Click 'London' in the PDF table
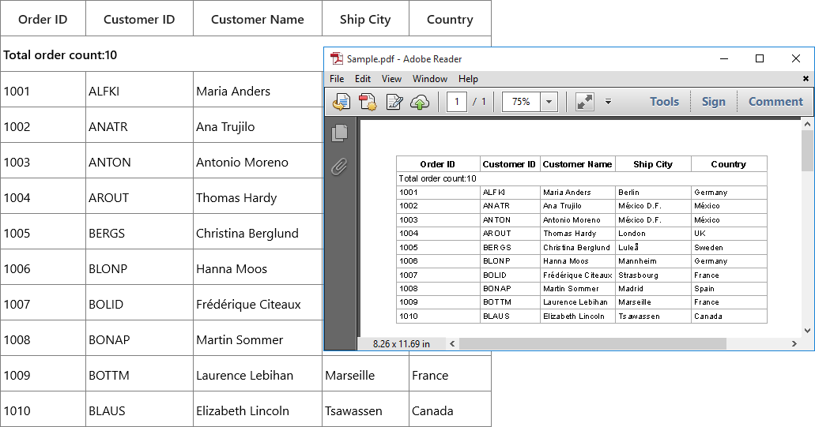This screenshot has height=427, width=815. tap(632, 234)
